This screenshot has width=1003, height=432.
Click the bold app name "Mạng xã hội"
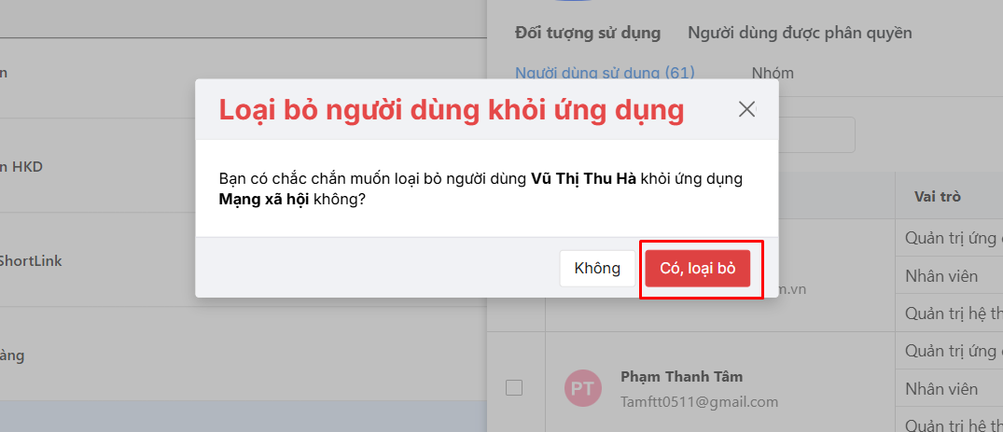pos(258,199)
